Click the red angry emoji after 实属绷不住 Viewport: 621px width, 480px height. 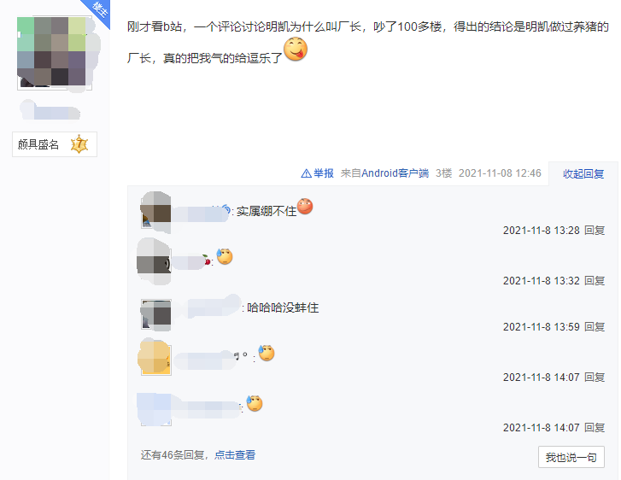click(x=305, y=206)
